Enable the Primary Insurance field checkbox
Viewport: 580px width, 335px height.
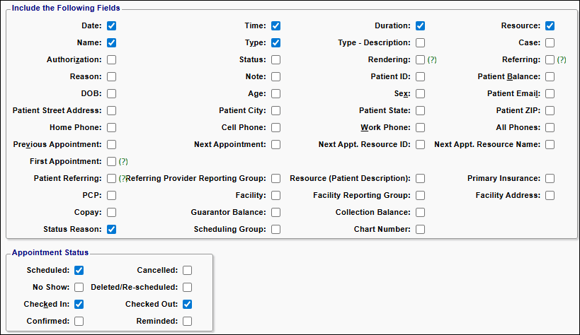pos(550,178)
